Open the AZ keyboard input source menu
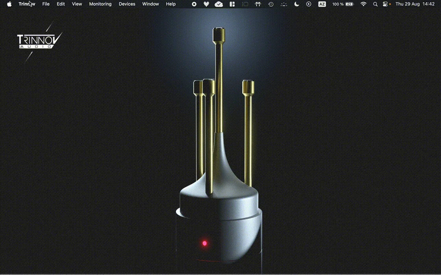Image resolution: width=441 pixels, height=275 pixels. click(322, 4)
